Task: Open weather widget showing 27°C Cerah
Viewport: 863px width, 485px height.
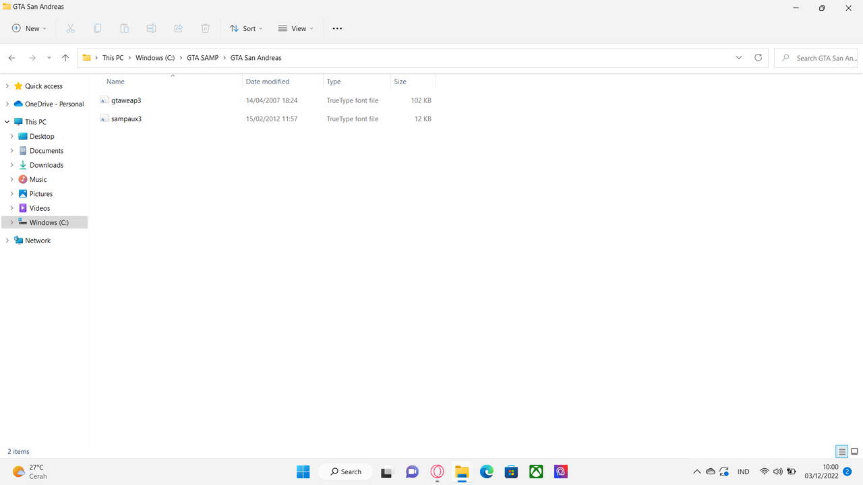Action: tap(30, 472)
